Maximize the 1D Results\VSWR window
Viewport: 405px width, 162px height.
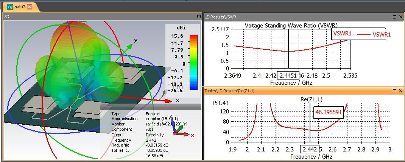click(394, 17)
